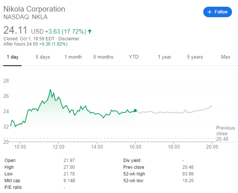Click the plus icon in the Follow button

210,12
